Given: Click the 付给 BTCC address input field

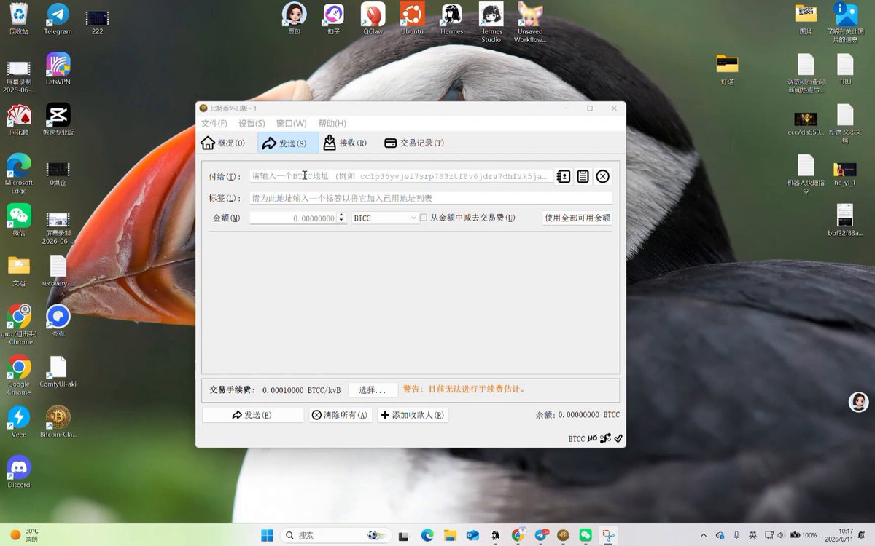Looking at the screenshot, I should point(400,176).
